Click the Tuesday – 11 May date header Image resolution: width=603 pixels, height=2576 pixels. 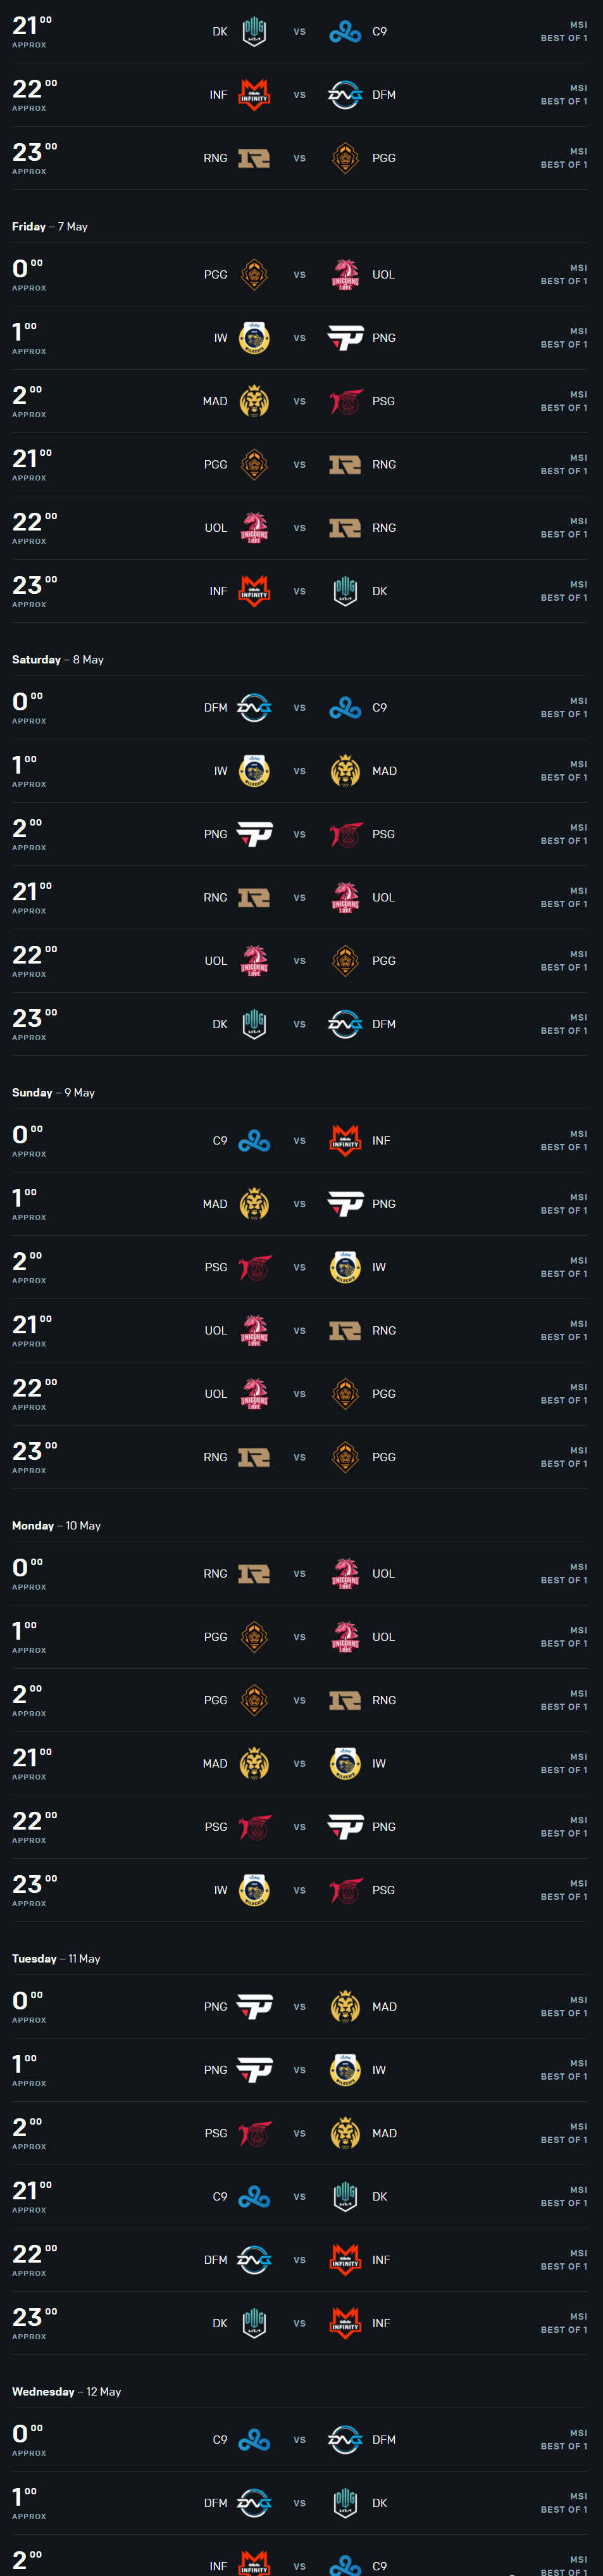coord(56,1958)
